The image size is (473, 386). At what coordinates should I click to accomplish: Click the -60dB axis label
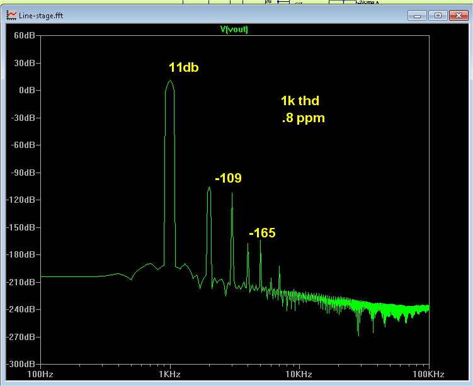(x=23, y=145)
